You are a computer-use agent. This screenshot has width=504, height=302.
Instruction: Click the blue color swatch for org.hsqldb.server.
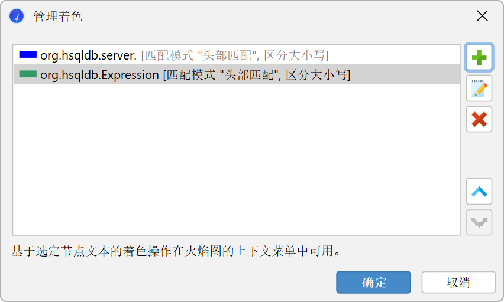coord(28,54)
